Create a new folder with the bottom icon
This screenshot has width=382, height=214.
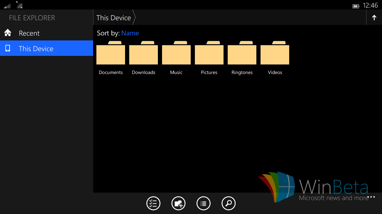pos(178,204)
